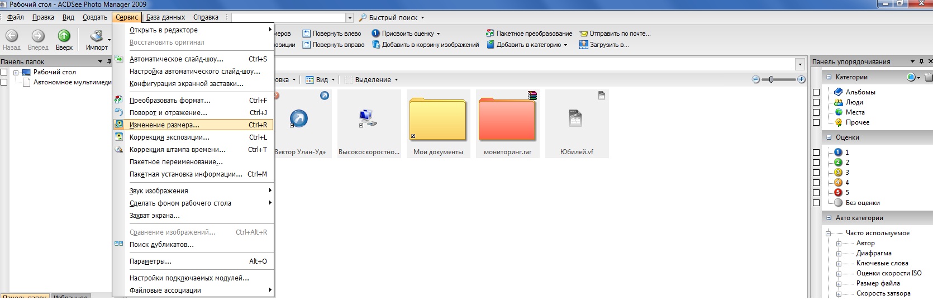Go up with the green Вверх icon
933x300 pixels.
click(64, 36)
